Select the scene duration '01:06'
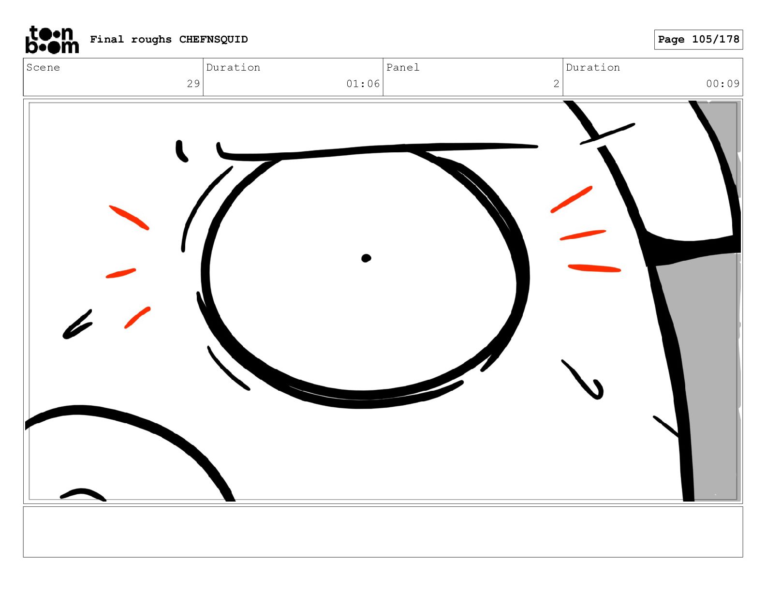Image resolution: width=766 pixels, height=592 pixels. pos(363,84)
